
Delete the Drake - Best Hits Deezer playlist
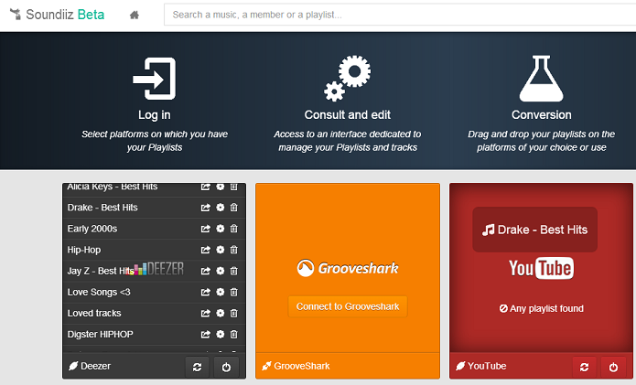pyautogui.click(x=234, y=208)
